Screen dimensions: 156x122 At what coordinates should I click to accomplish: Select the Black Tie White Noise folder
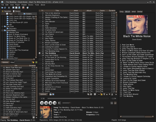17,36
